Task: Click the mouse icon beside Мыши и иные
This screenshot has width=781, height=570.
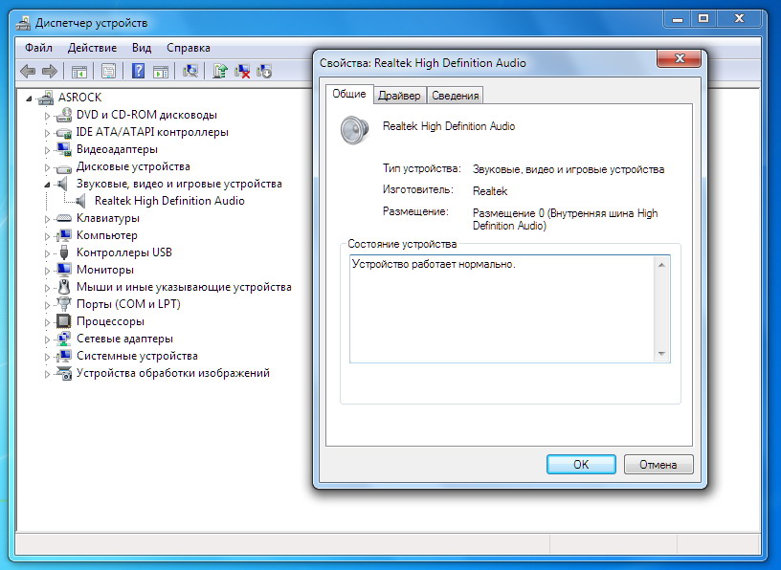Action: (64, 287)
